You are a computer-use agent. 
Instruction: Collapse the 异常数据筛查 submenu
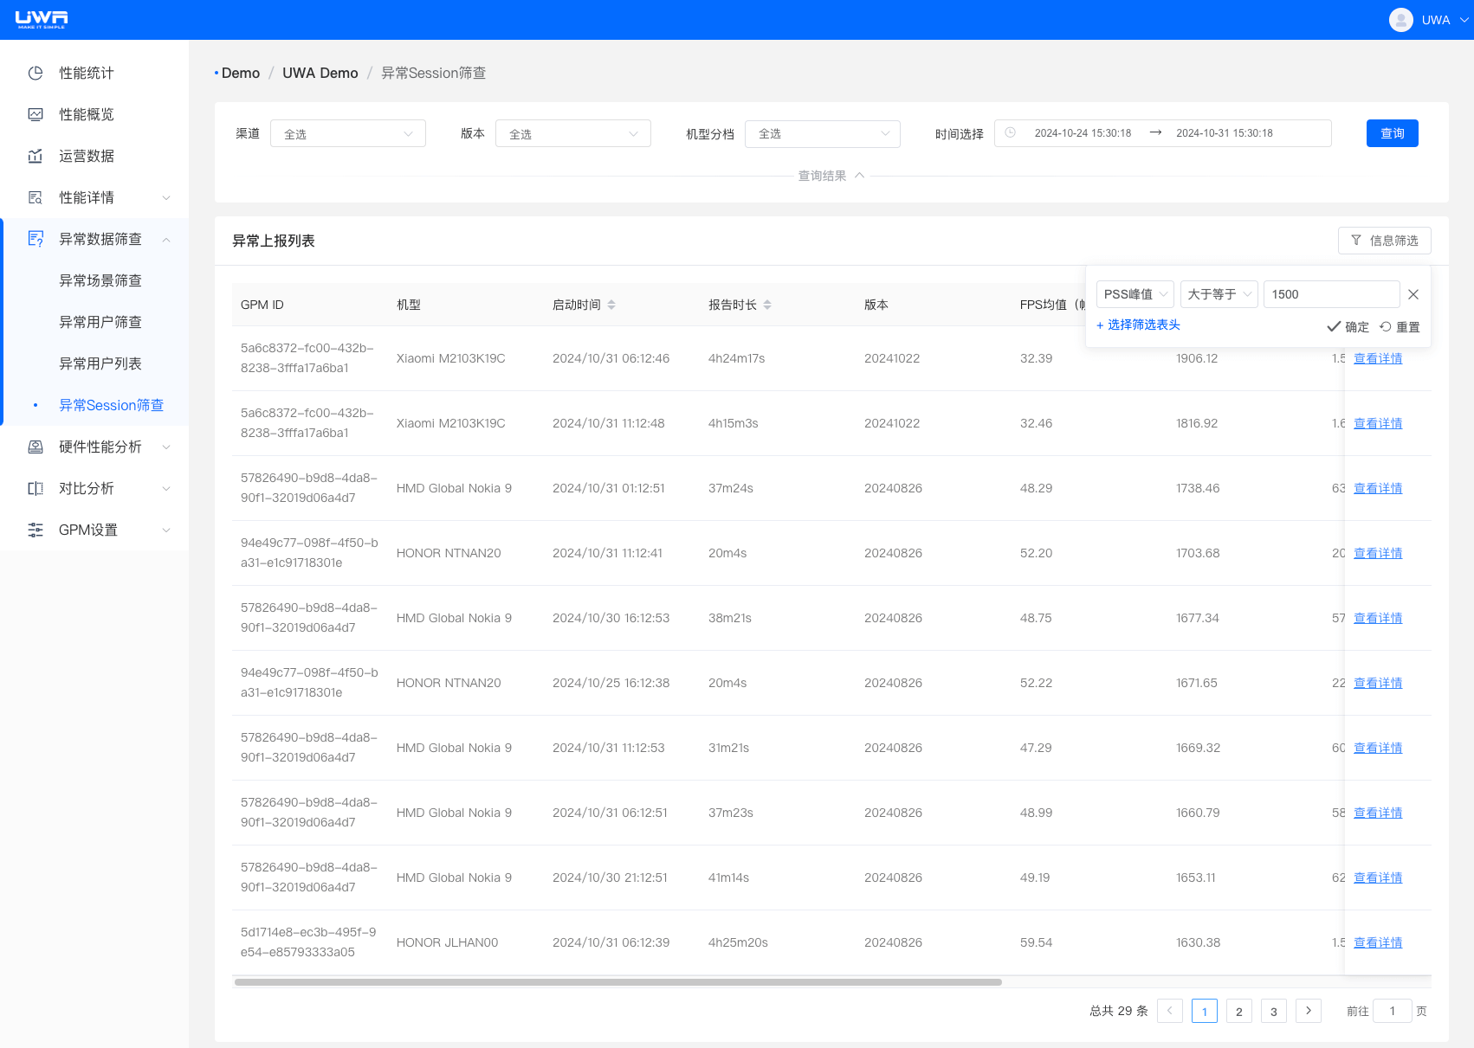coord(166,240)
